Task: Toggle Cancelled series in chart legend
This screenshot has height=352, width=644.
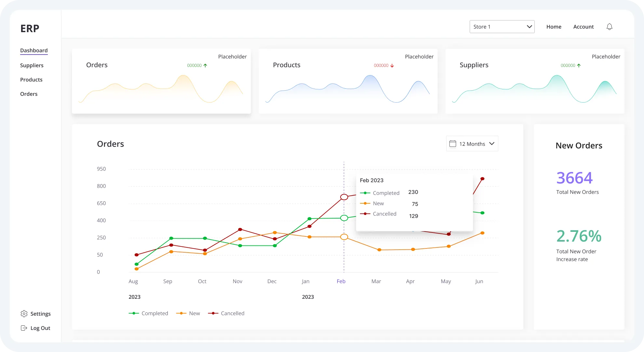Action: coord(226,313)
